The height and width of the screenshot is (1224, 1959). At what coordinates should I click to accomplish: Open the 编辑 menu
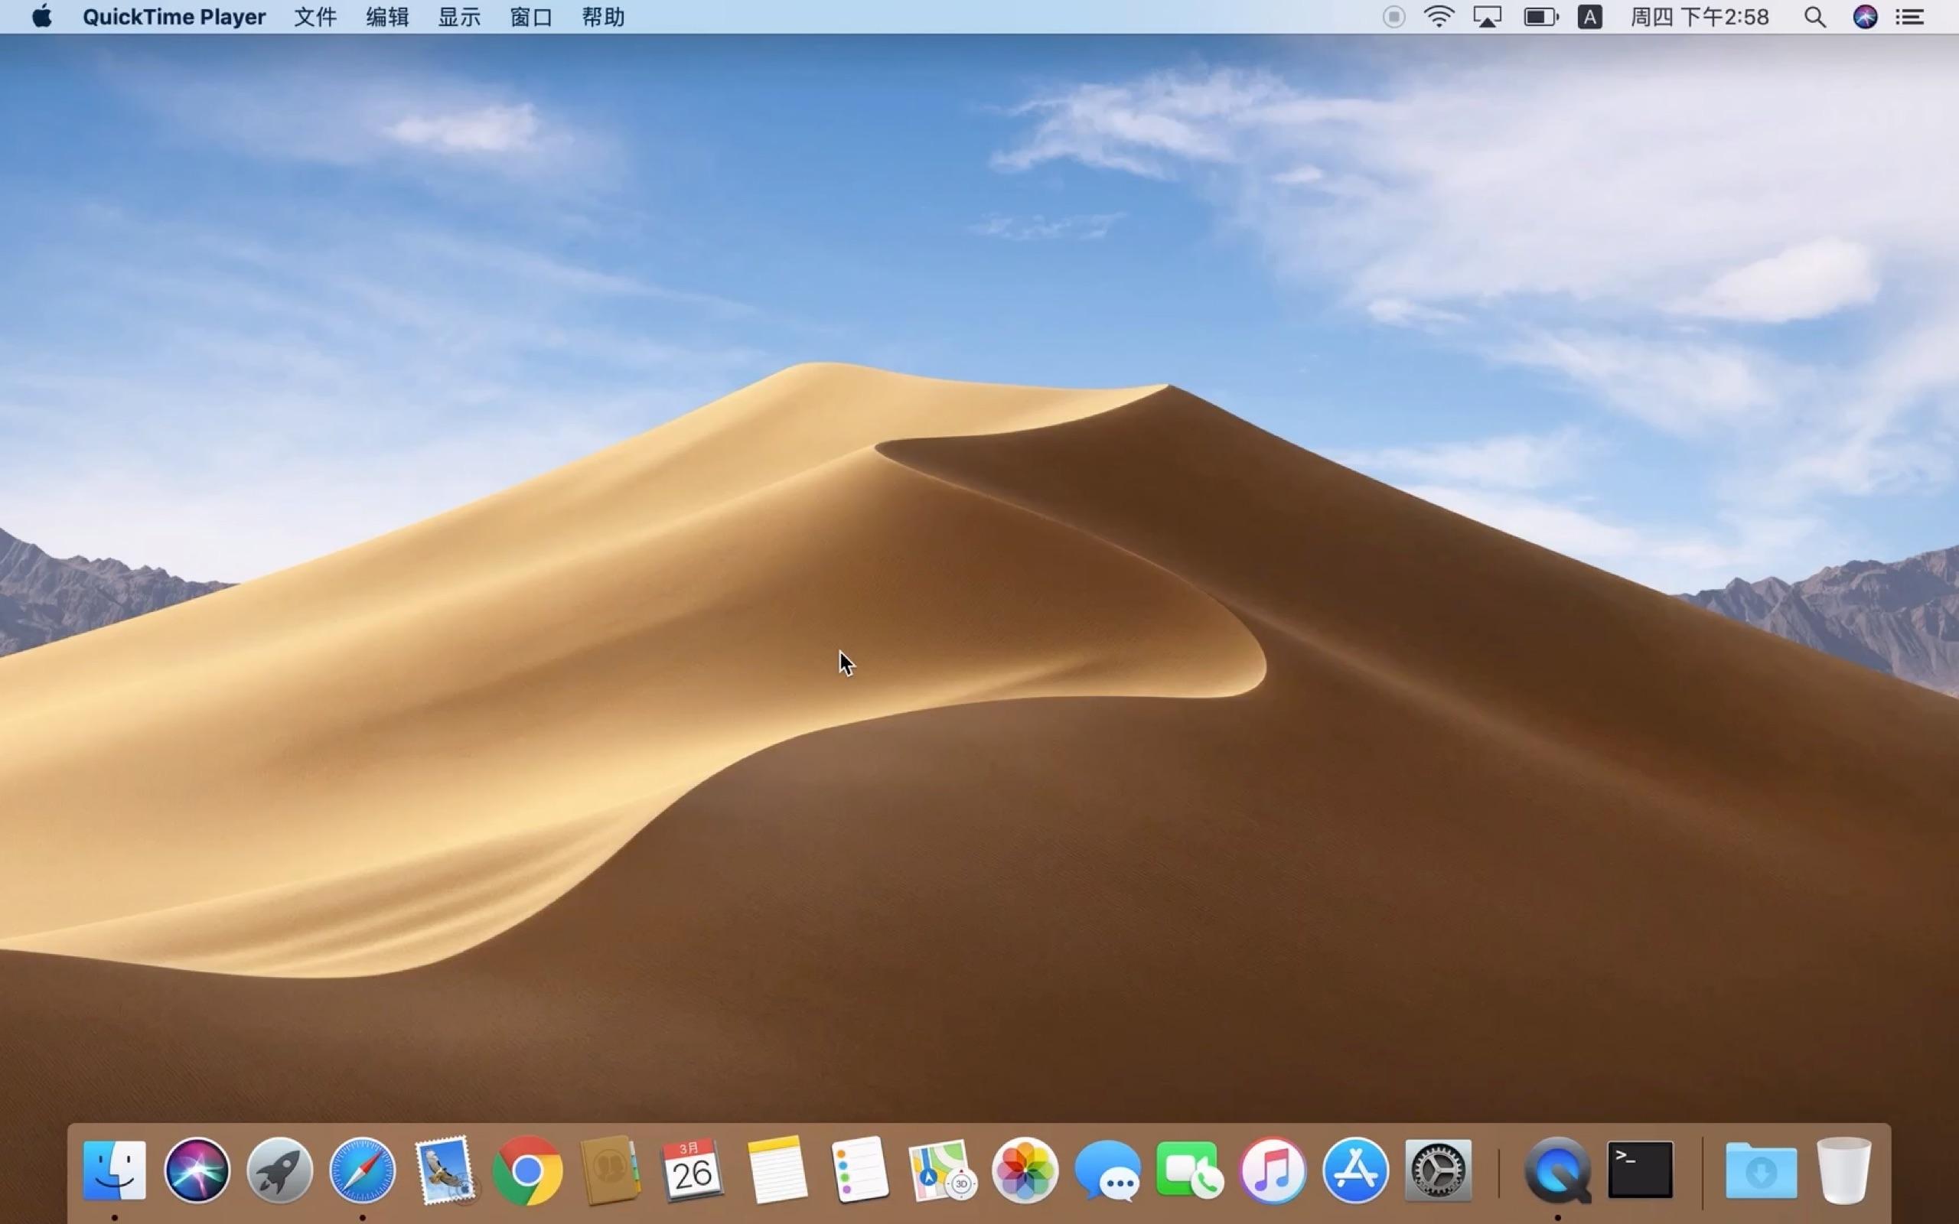tap(387, 17)
